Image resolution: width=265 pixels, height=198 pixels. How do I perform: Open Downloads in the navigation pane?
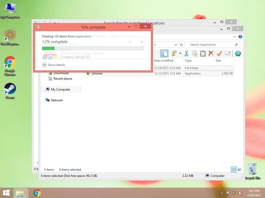(x=59, y=73)
